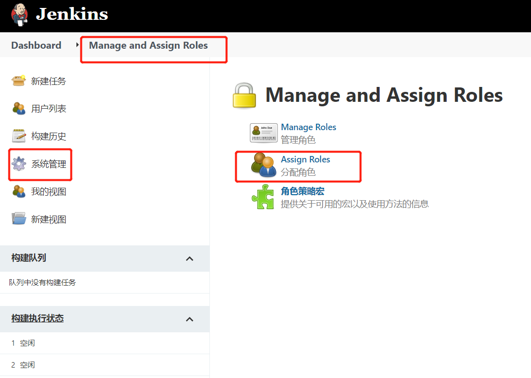Click the Assign Roles users icon
The height and width of the screenshot is (378, 531).
[x=264, y=165]
